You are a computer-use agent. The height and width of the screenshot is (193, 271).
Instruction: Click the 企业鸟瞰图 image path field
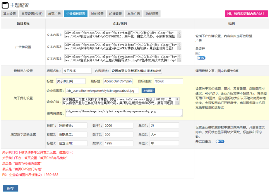pyautogui.click(x=100, y=91)
